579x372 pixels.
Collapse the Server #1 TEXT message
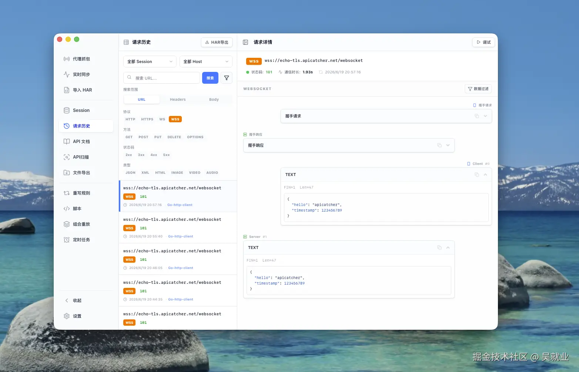tap(448, 248)
